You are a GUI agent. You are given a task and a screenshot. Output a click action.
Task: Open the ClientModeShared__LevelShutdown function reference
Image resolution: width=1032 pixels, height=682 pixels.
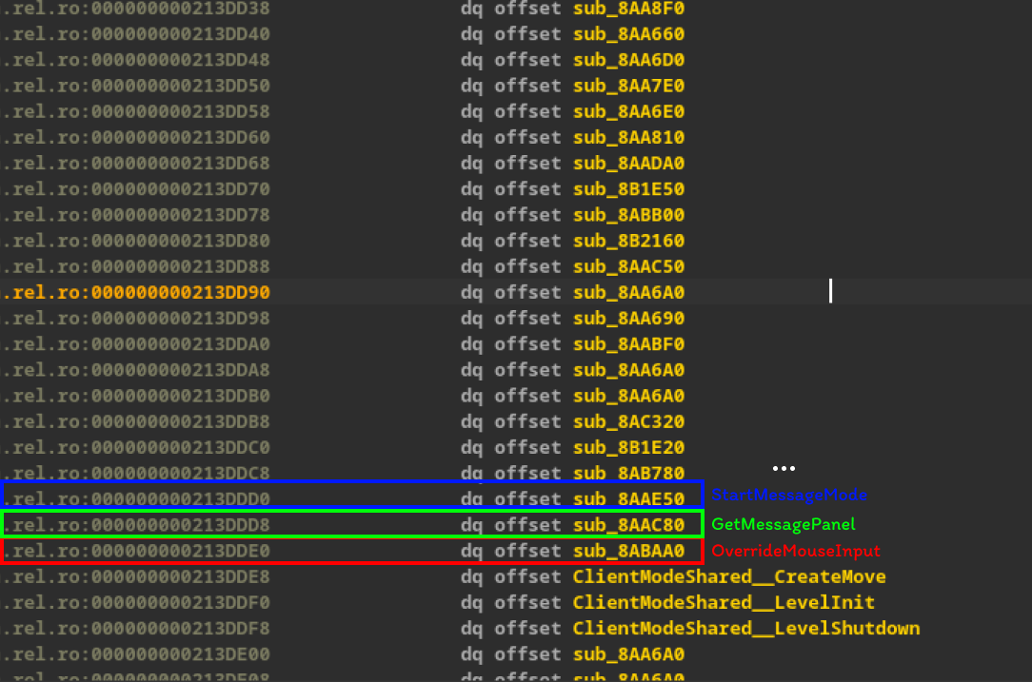coord(745,629)
